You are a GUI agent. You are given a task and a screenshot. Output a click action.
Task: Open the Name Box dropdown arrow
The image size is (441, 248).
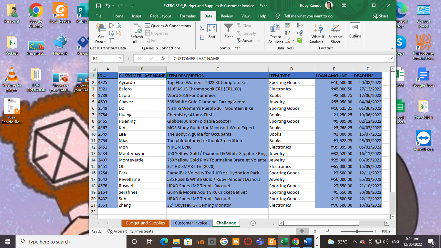120,58
